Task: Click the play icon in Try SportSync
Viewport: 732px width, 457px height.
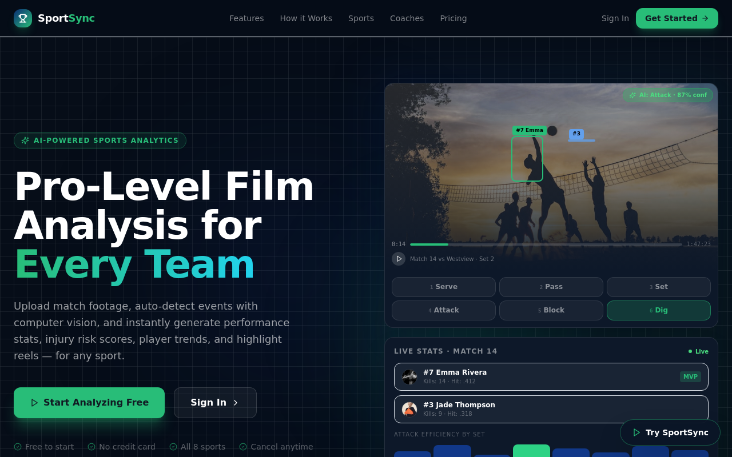Action: (x=636, y=432)
